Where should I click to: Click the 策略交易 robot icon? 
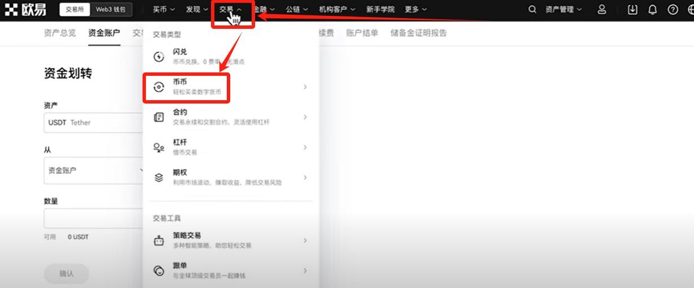[x=159, y=240]
